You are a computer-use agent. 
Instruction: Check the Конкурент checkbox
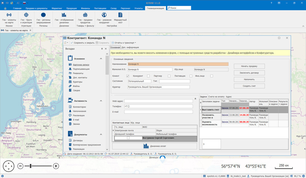click(x=148, y=76)
